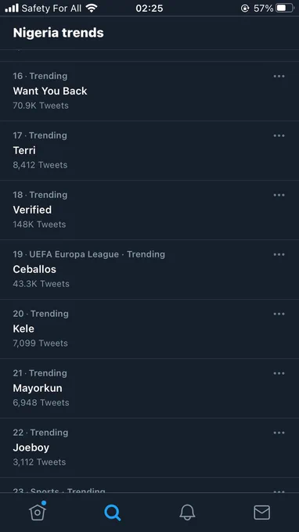This screenshot has width=299, height=532.
Task: Show options menu for Joeboy trend
Action: click(279, 433)
